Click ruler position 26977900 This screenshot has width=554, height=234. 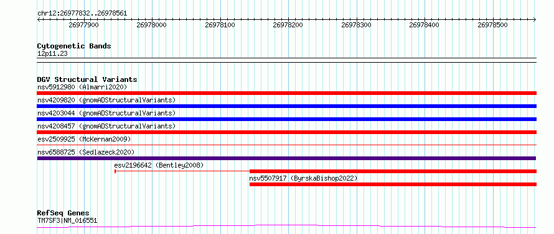84,25
